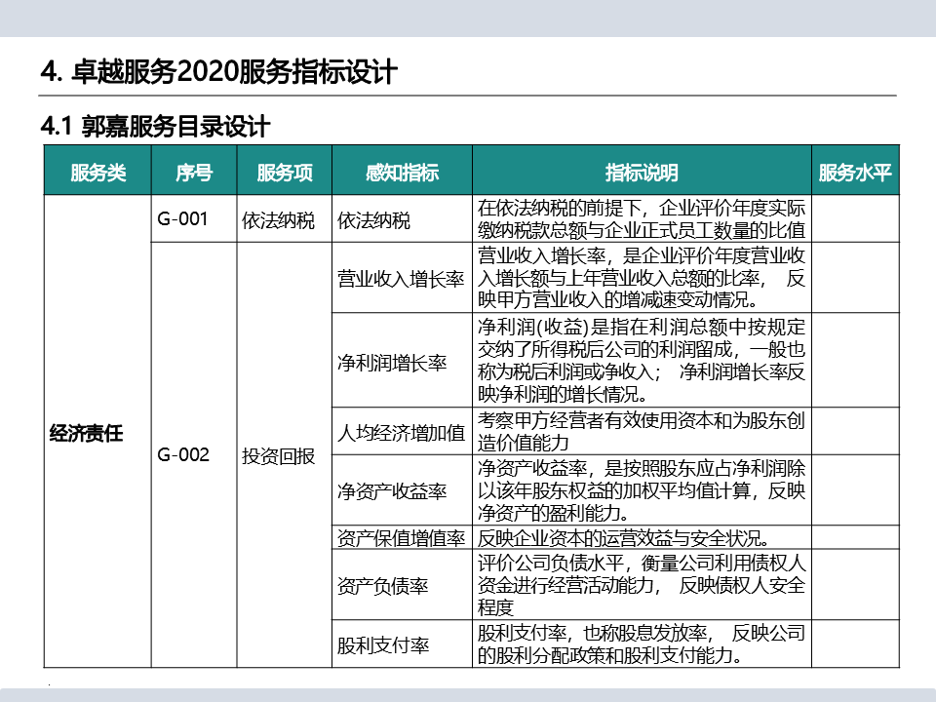Click '依法纳税' in the 感知指标 column
936x702 pixels.
402,218
